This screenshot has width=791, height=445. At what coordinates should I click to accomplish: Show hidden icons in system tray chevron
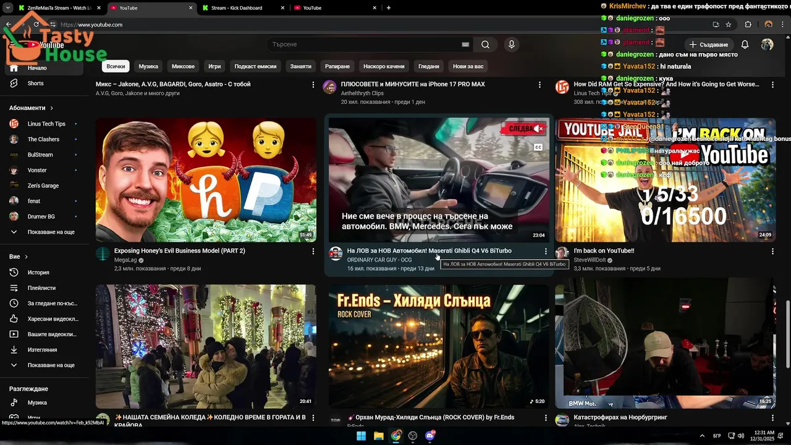[x=702, y=436]
